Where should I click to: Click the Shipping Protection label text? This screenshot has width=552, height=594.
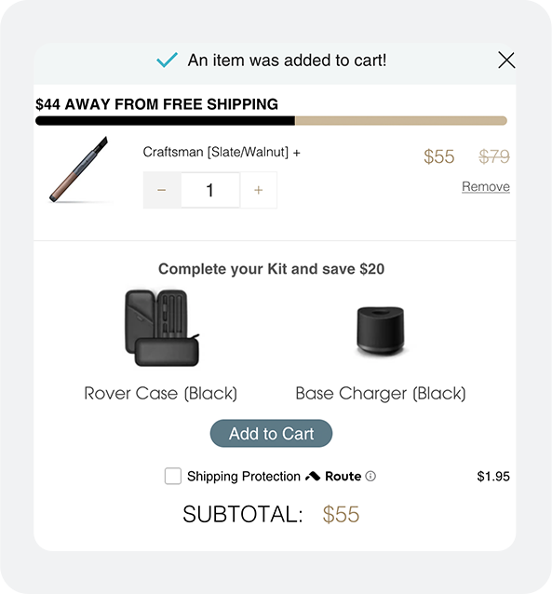click(x=244, y=476)
